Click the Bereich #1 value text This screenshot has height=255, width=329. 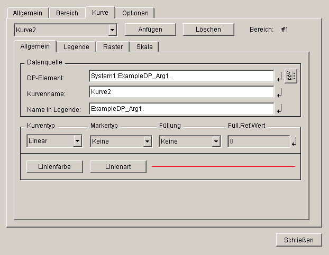(x=285, y=30)
